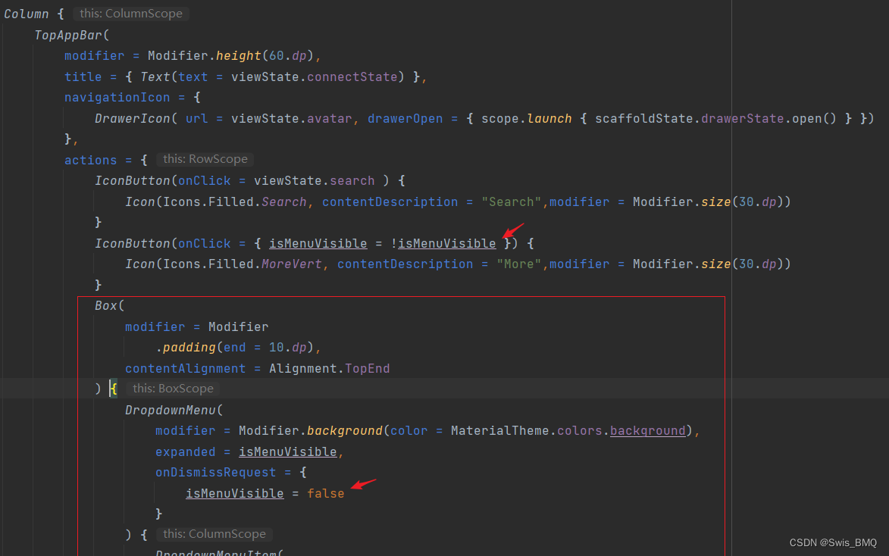Viewport: 889px width, 556px height.
Task: Click the underlined background color reference
Action: [647, 430]
